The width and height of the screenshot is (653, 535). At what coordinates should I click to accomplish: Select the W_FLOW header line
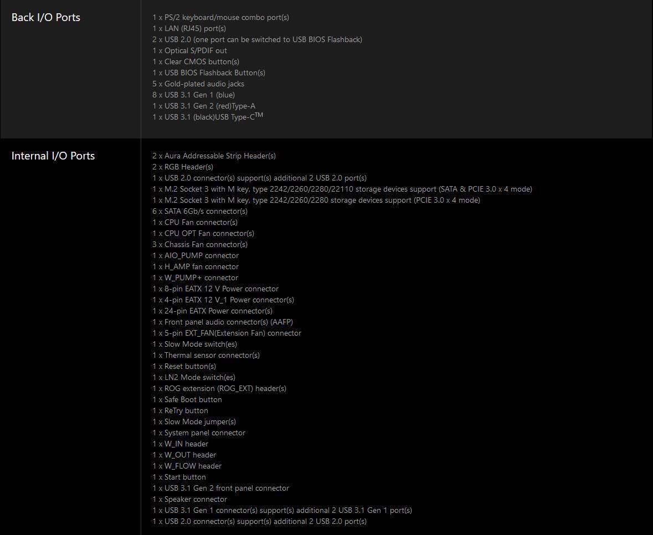coord(187,466)
